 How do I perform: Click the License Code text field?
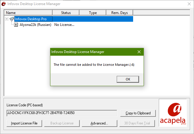[62, 113]
